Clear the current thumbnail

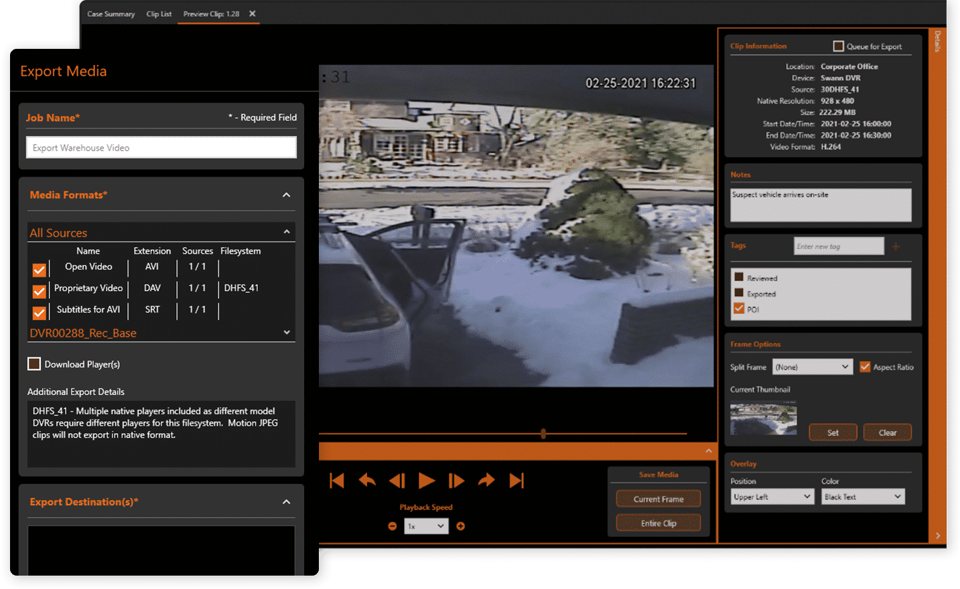[x=887, y=432]
